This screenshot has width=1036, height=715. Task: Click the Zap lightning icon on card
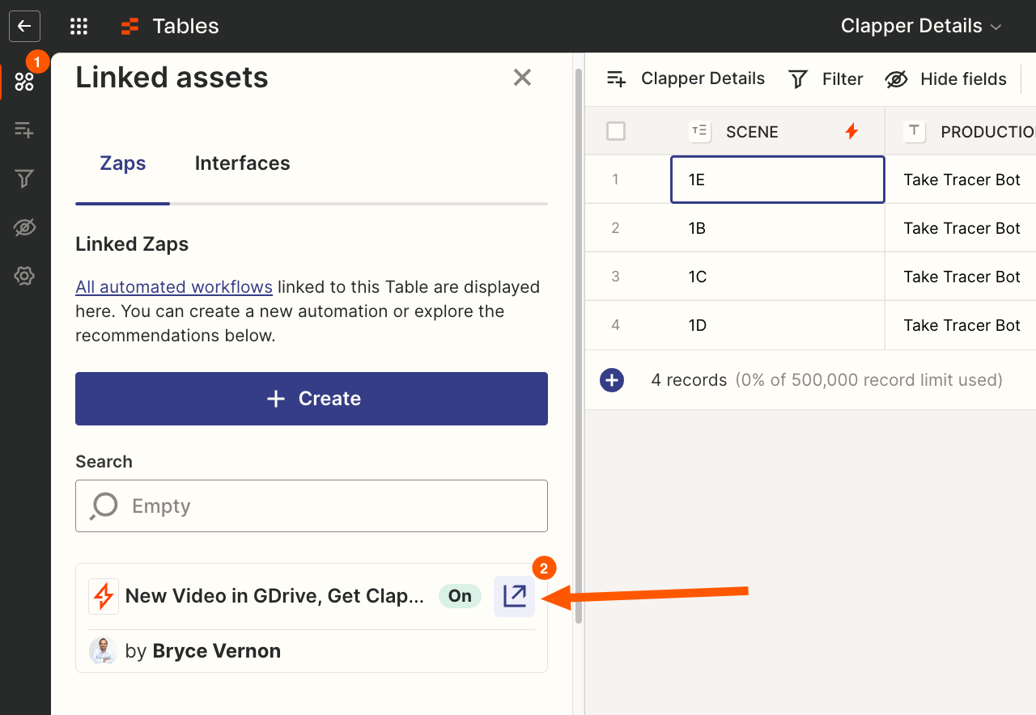(104, 596)
